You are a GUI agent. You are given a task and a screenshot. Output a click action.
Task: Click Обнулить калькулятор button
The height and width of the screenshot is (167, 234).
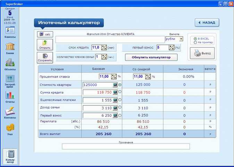[151, 57]
